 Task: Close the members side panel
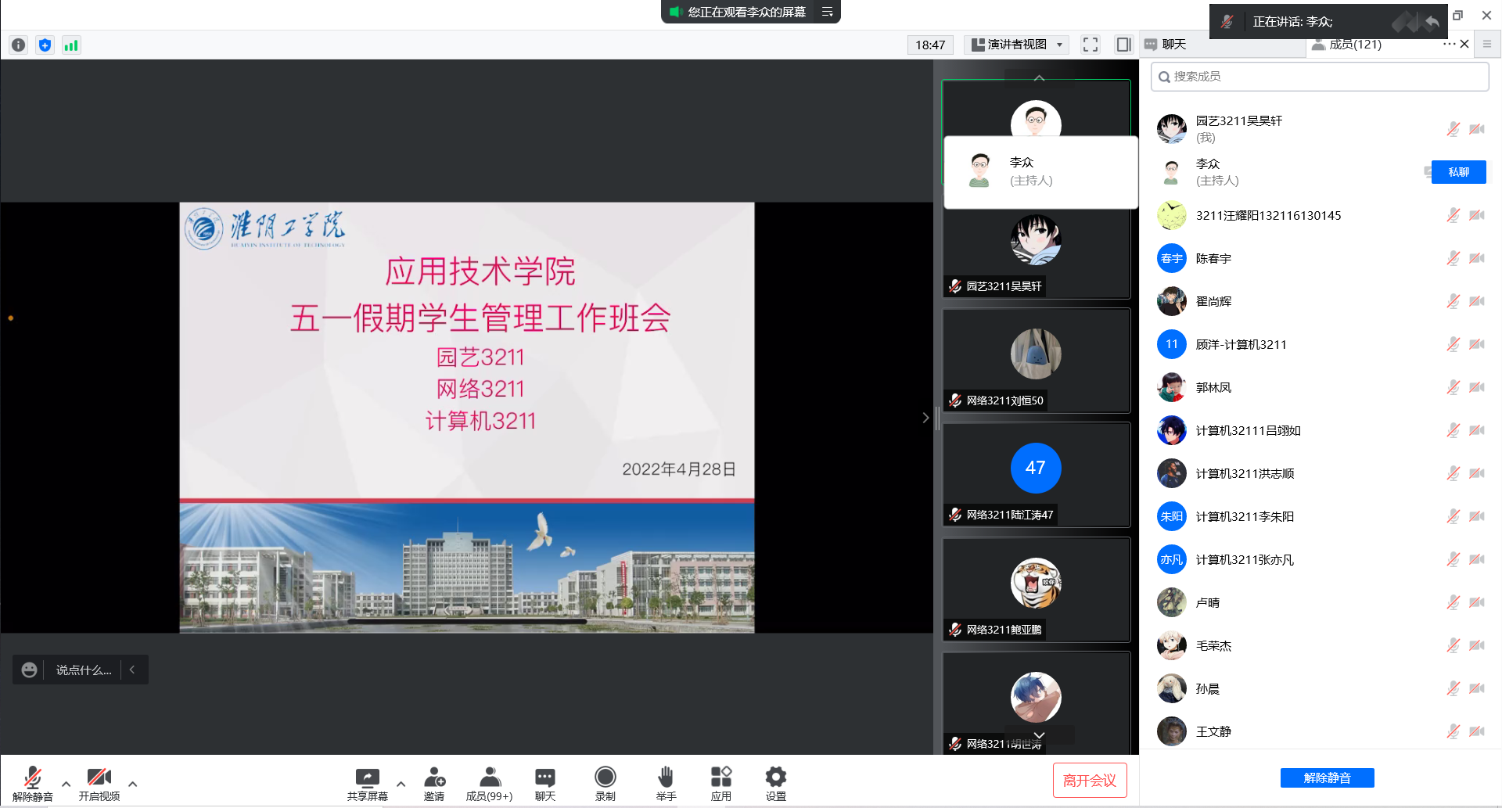[x=1464, y=45]
